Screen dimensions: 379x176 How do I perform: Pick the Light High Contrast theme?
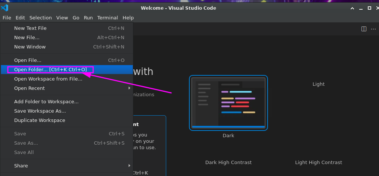(x=318, y=162)
